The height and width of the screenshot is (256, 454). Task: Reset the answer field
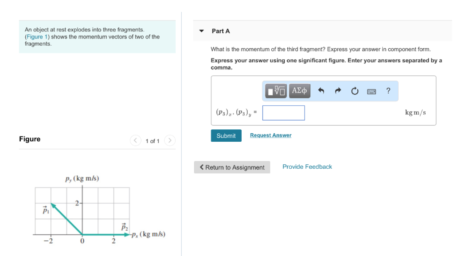tap(354, 91)
